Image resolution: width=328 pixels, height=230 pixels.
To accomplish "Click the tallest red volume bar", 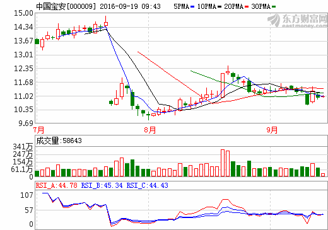I will [223, 163].
